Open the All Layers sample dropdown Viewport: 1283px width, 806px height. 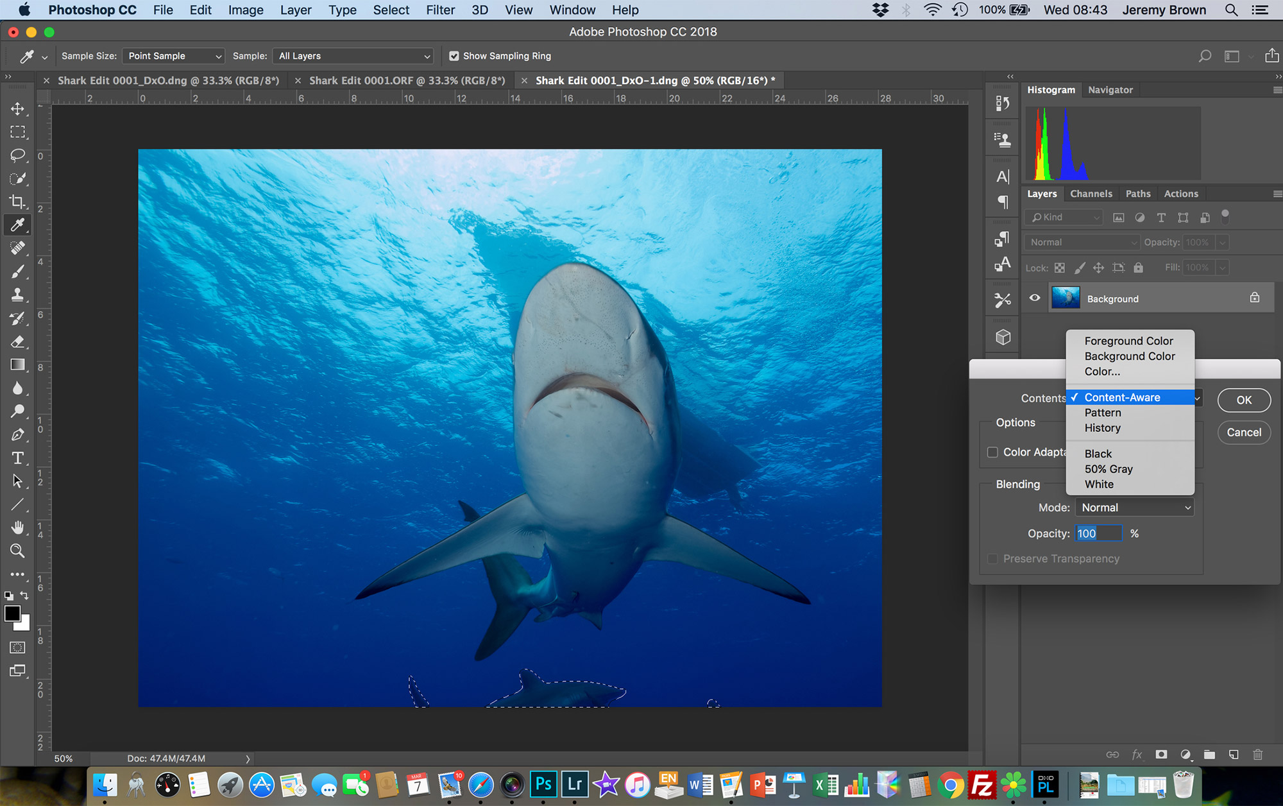point(352,56)
